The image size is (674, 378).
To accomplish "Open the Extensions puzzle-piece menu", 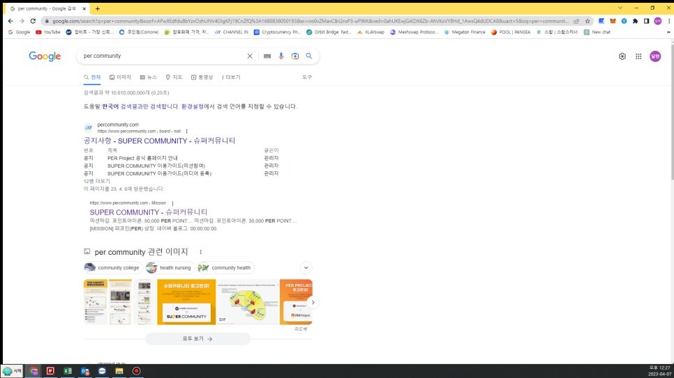I will pos(635,21).
